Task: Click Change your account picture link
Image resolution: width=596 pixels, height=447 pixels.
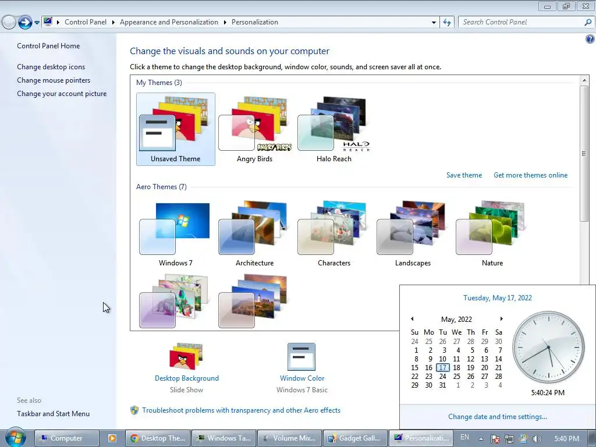Action: point(62,94)
